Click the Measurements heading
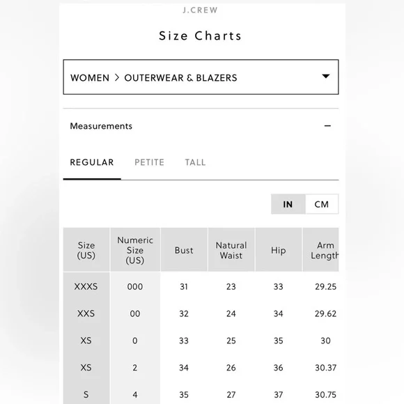404x404 pixels. [101, 126]
